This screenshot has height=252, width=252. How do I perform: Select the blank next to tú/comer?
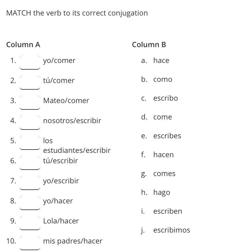click(x=30, y=82)
